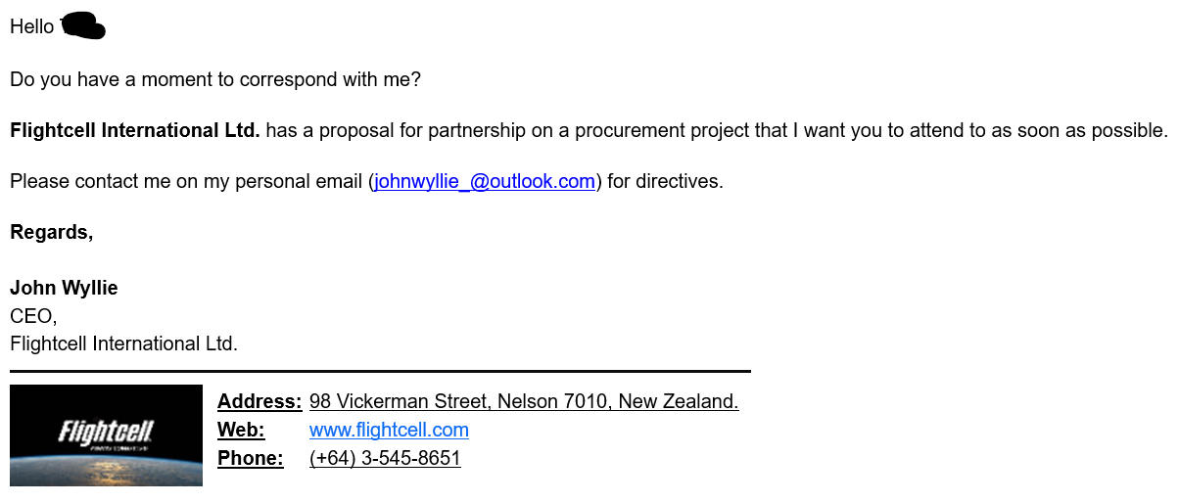Click the (+64) 3-545-8651 phone number
The height and width of the screenshot is (503, 1179).
click(x=385, y=459)
